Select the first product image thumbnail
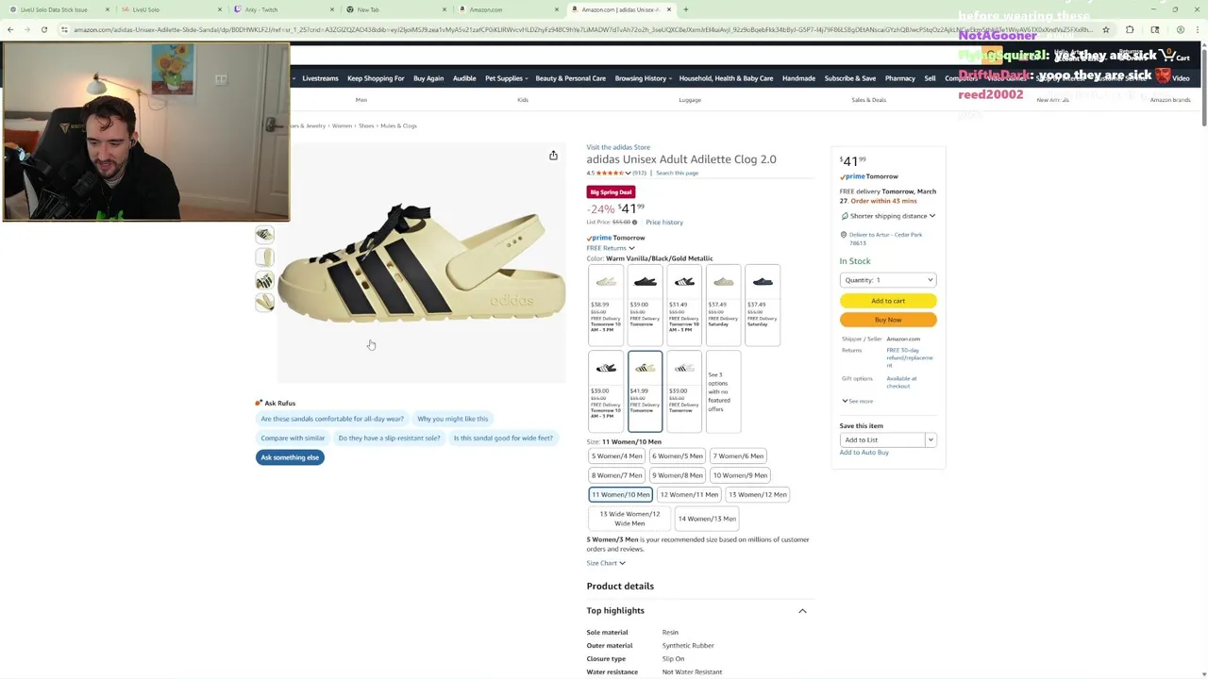Viewport: 1208px width, 679px height. (x=264, y=235)
